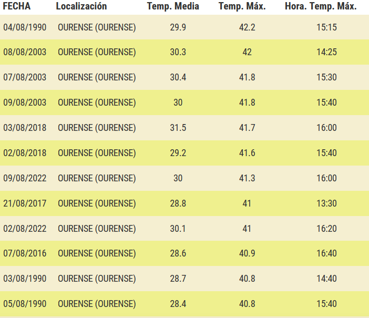Click the max temperature 41.6
This screenshot has width=369, height=318.
click(247, 153)
